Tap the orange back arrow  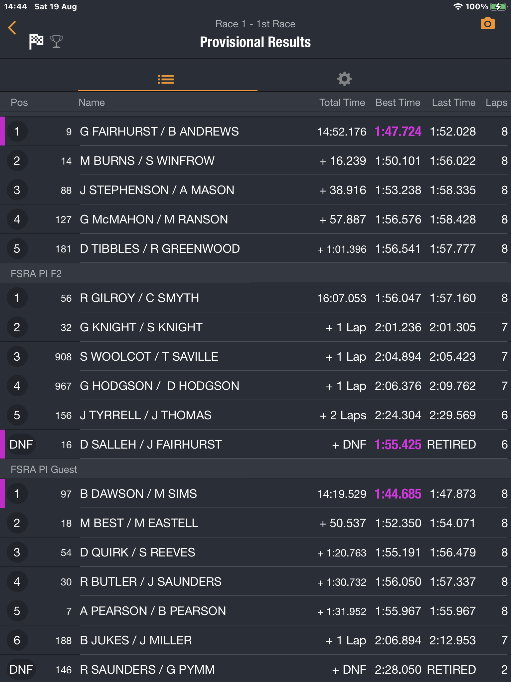point(12,28)
